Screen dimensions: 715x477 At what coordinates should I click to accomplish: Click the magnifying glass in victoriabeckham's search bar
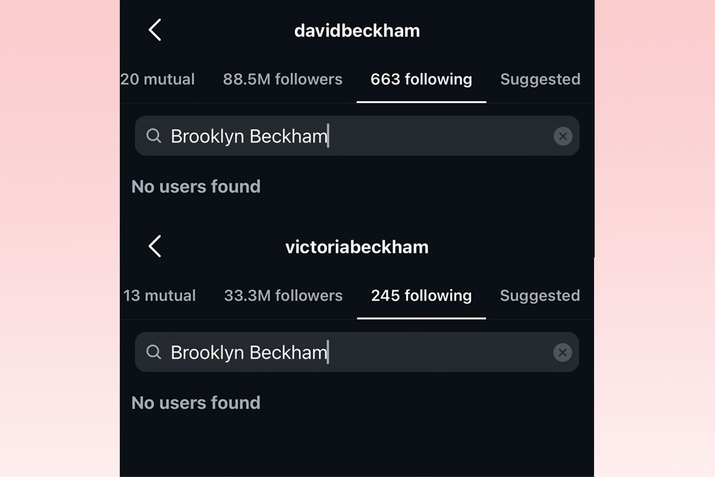click(153, 352)
